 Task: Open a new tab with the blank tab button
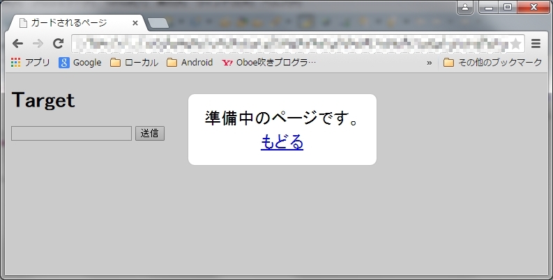pyautogui.click(x=158, y=23)
